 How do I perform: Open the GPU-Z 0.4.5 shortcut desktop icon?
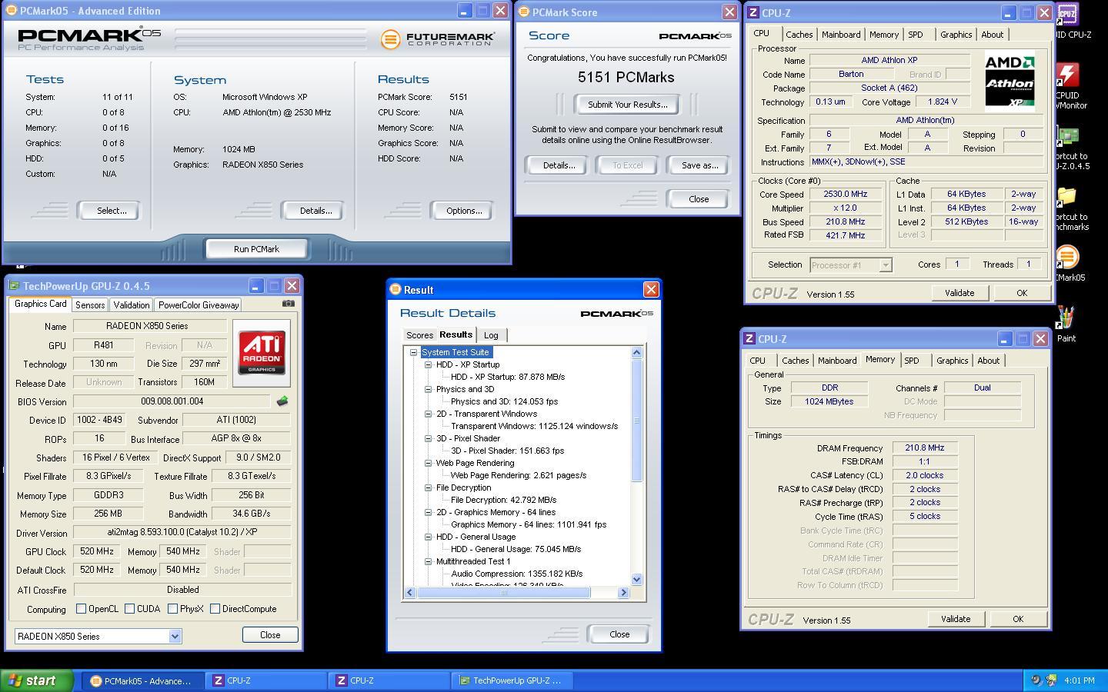click(x=1070, y=146)
